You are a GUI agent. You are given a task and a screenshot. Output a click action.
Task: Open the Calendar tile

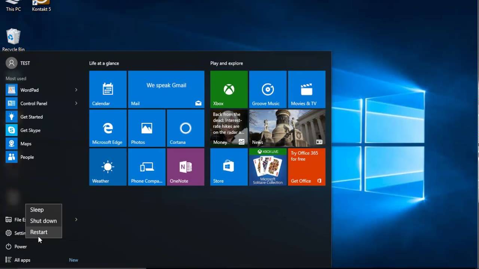tap(108, 89)
